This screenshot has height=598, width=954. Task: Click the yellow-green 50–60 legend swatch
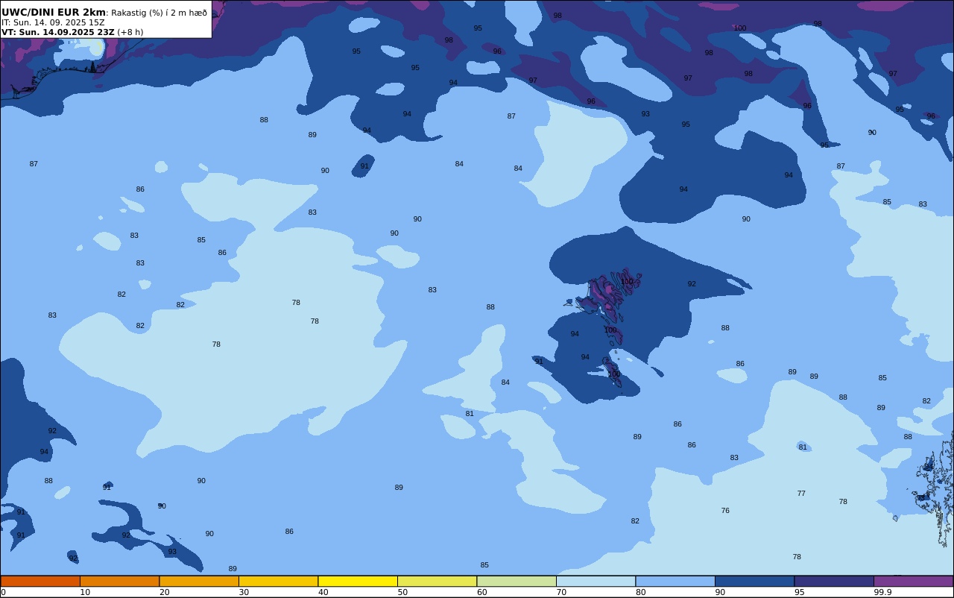[437, 581]
